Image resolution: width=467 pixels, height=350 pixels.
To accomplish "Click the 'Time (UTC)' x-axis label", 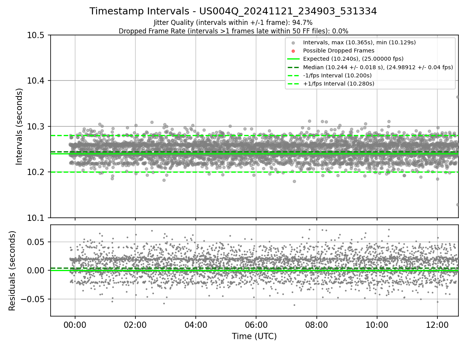I will [x=254, y=336].
